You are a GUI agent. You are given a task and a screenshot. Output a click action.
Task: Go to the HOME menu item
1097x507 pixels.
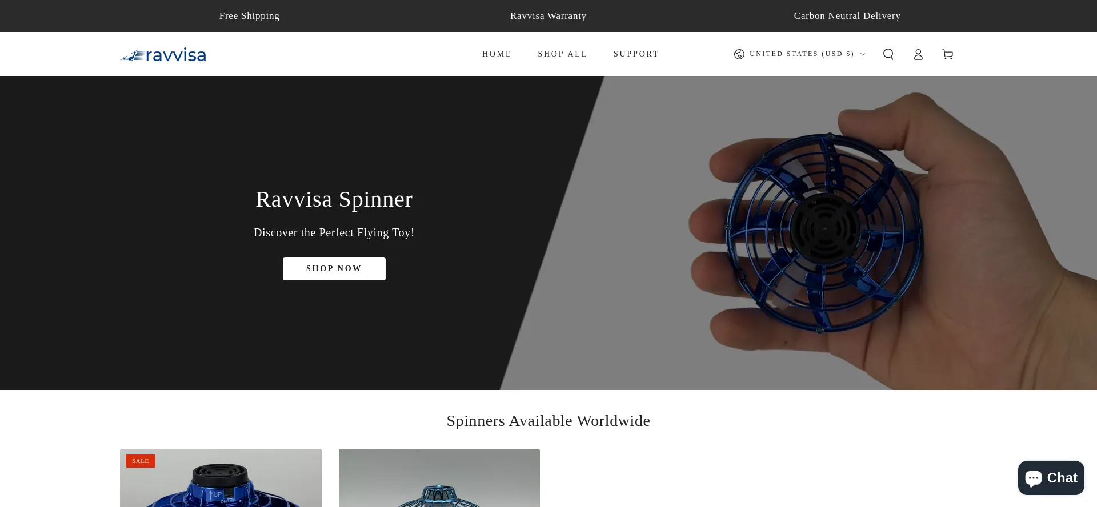497,54
